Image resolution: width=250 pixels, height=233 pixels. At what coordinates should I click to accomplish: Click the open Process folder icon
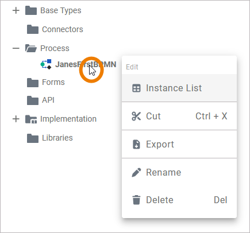[x=31, y=48]
